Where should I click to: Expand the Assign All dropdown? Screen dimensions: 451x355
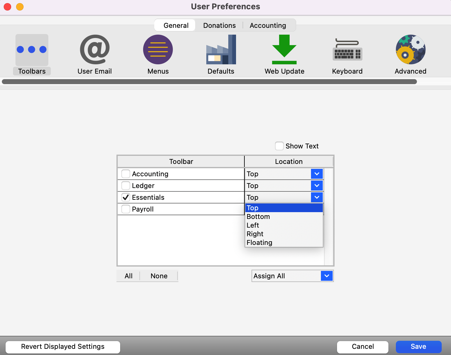(x=326, y=276)
